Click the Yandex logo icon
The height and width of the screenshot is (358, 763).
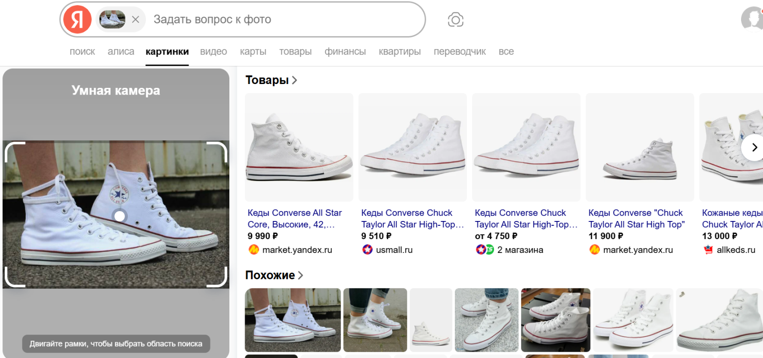[77, 20]
